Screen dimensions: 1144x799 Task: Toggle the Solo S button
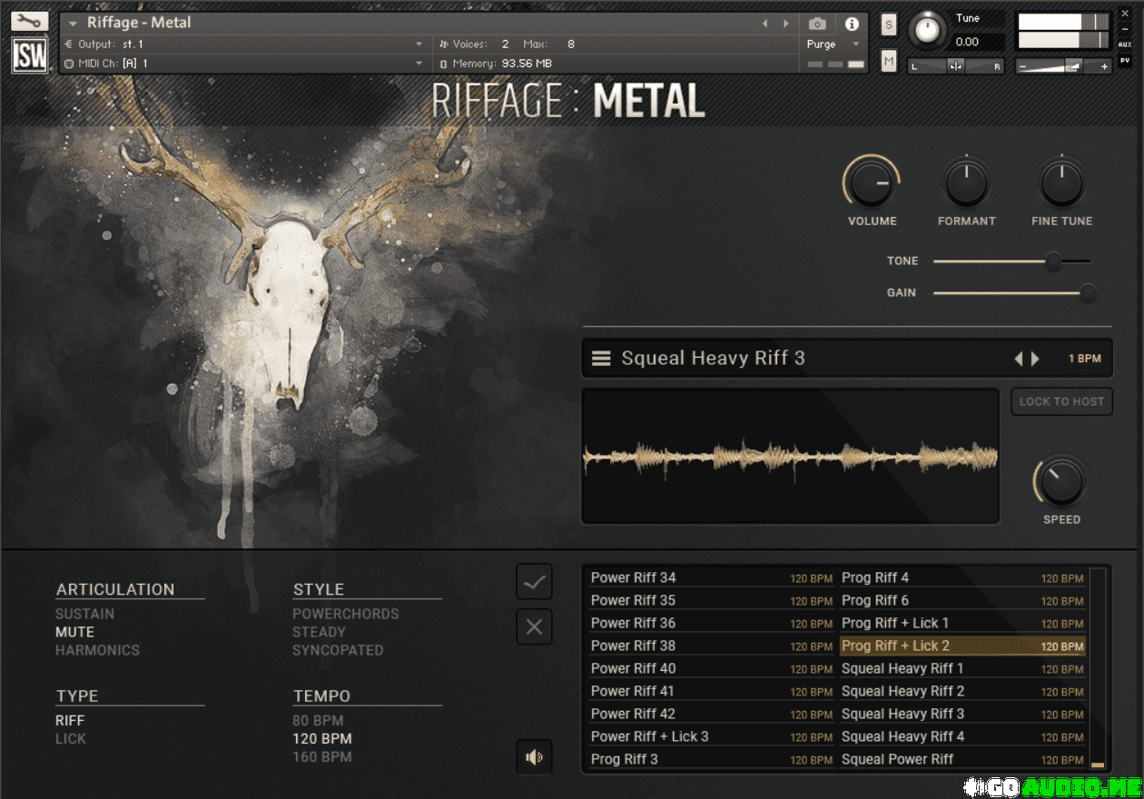coord(888,25)
